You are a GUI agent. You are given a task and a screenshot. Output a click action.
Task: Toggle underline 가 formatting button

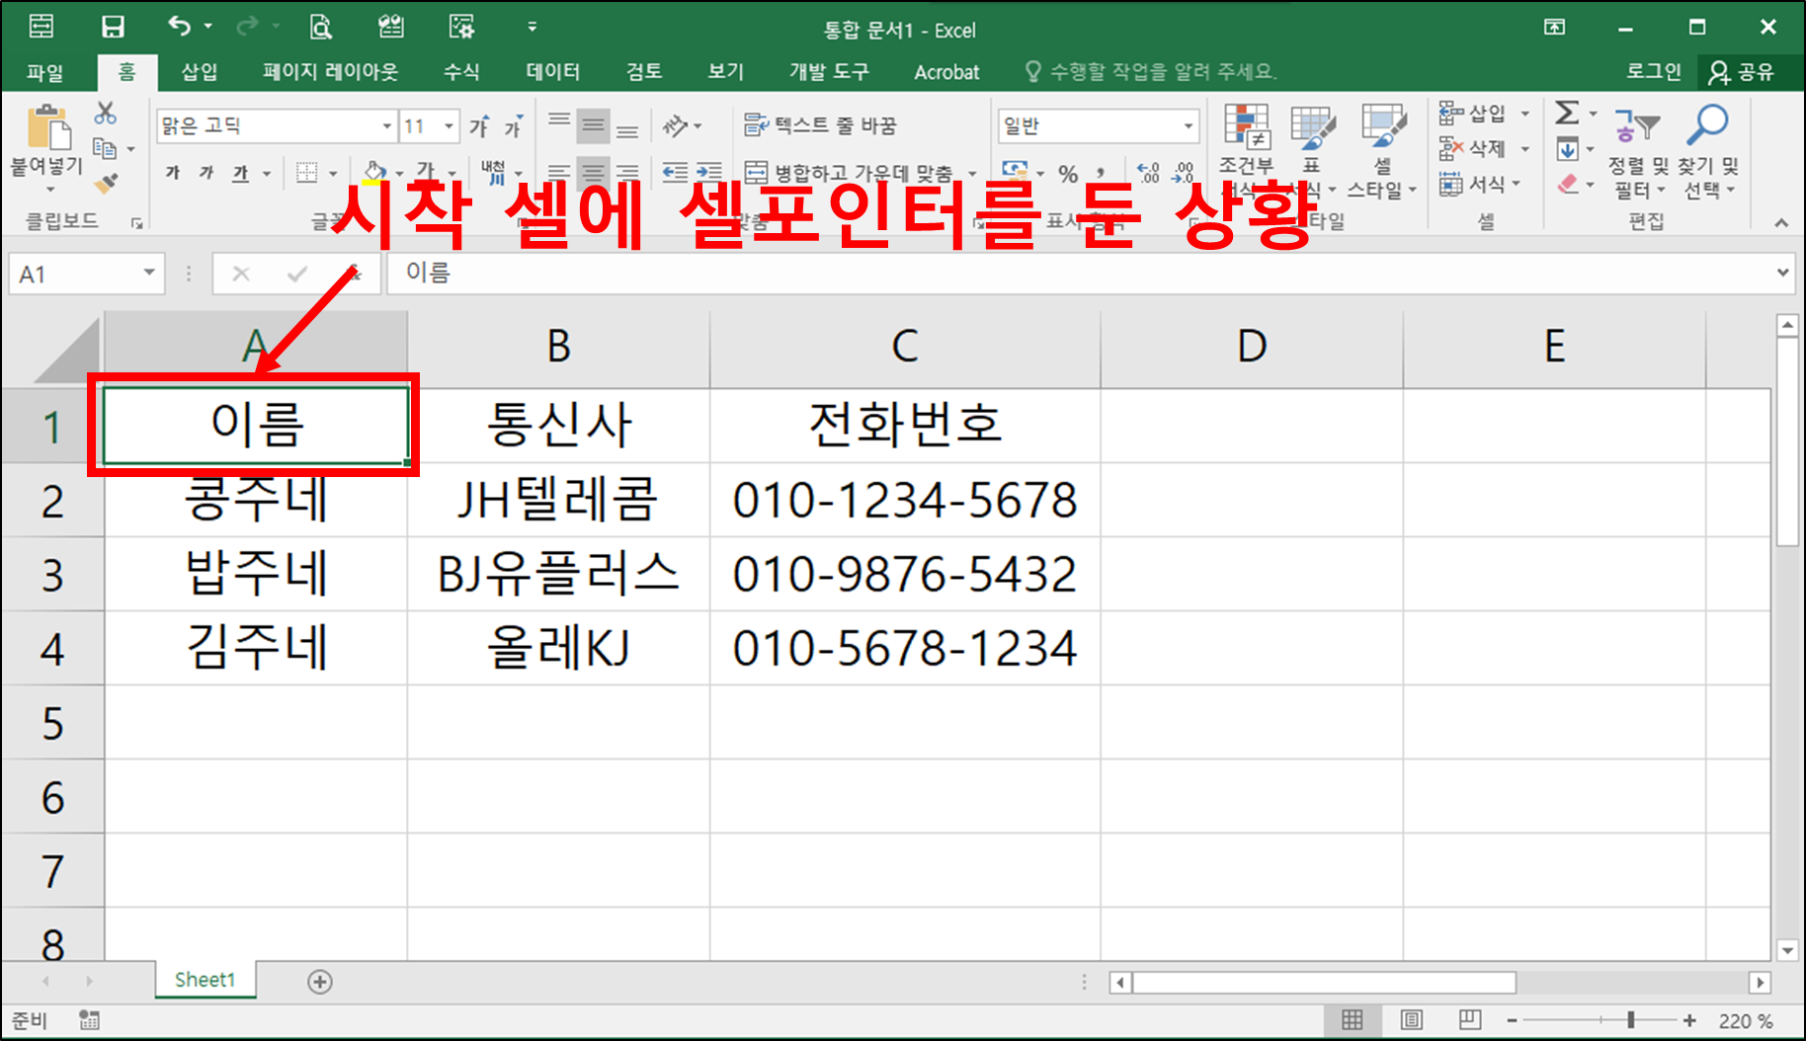[240, 174]
